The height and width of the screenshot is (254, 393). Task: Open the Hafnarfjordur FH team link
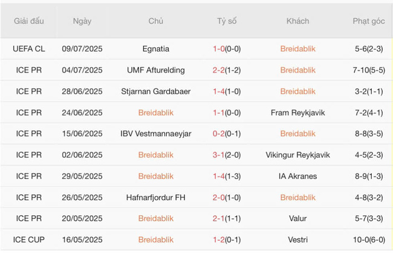(x=156, y=197)
